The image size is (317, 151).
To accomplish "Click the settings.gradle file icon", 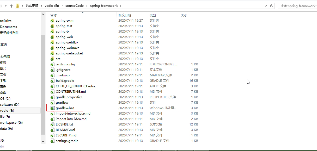I will [52, 141].
